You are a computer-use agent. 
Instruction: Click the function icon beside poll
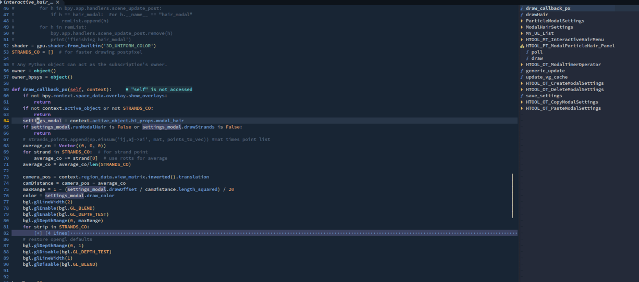tap(528, 52)
